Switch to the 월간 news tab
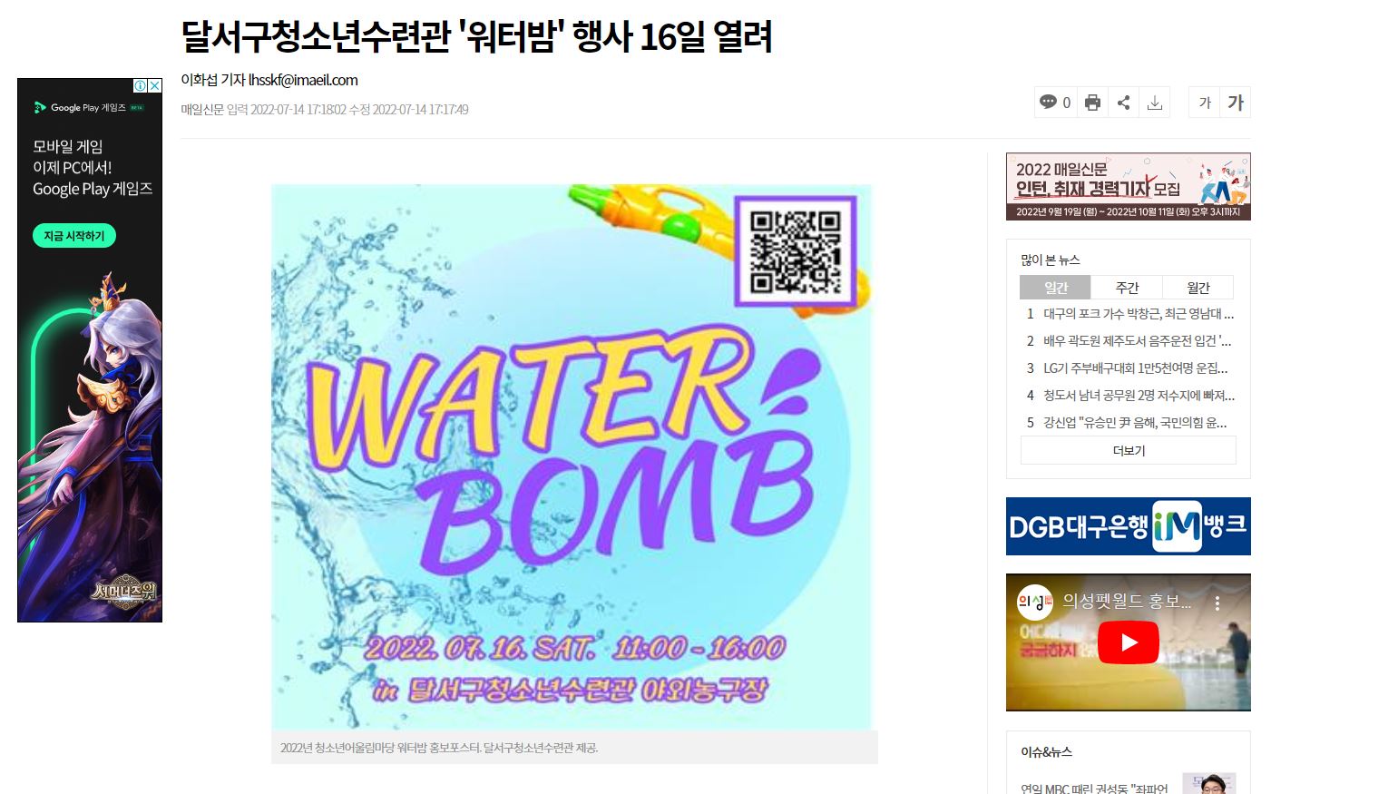 (x=1198, y=288)
